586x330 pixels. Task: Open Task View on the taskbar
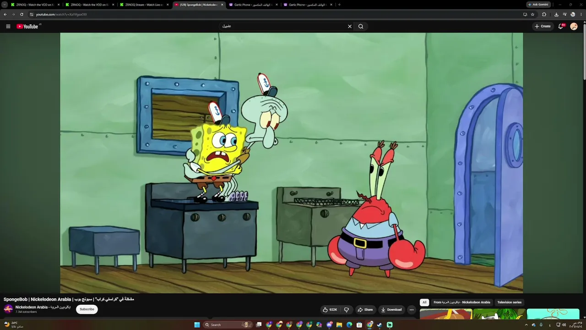click(259, 325)
